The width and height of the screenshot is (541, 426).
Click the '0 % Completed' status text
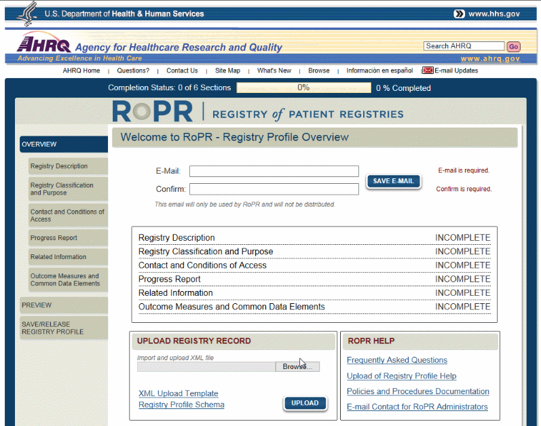click(403, 88)
